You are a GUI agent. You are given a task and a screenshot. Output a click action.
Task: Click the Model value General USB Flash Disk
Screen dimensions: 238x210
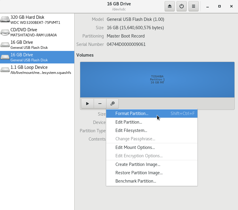tap(135, 19)
